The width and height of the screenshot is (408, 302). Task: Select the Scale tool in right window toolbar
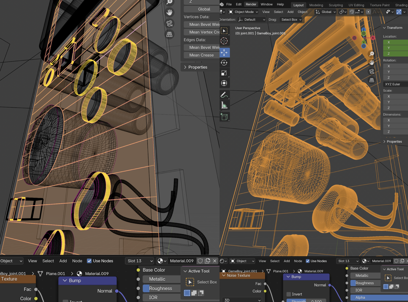[224, 73]
